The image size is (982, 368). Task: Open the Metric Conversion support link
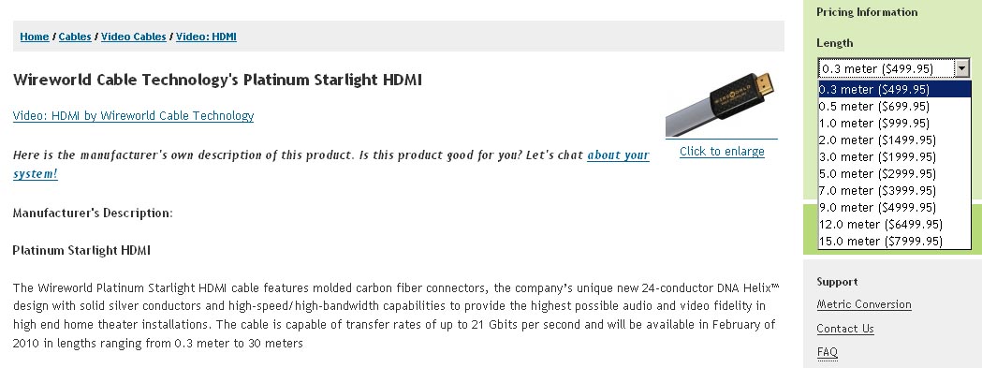click(864, 304)
